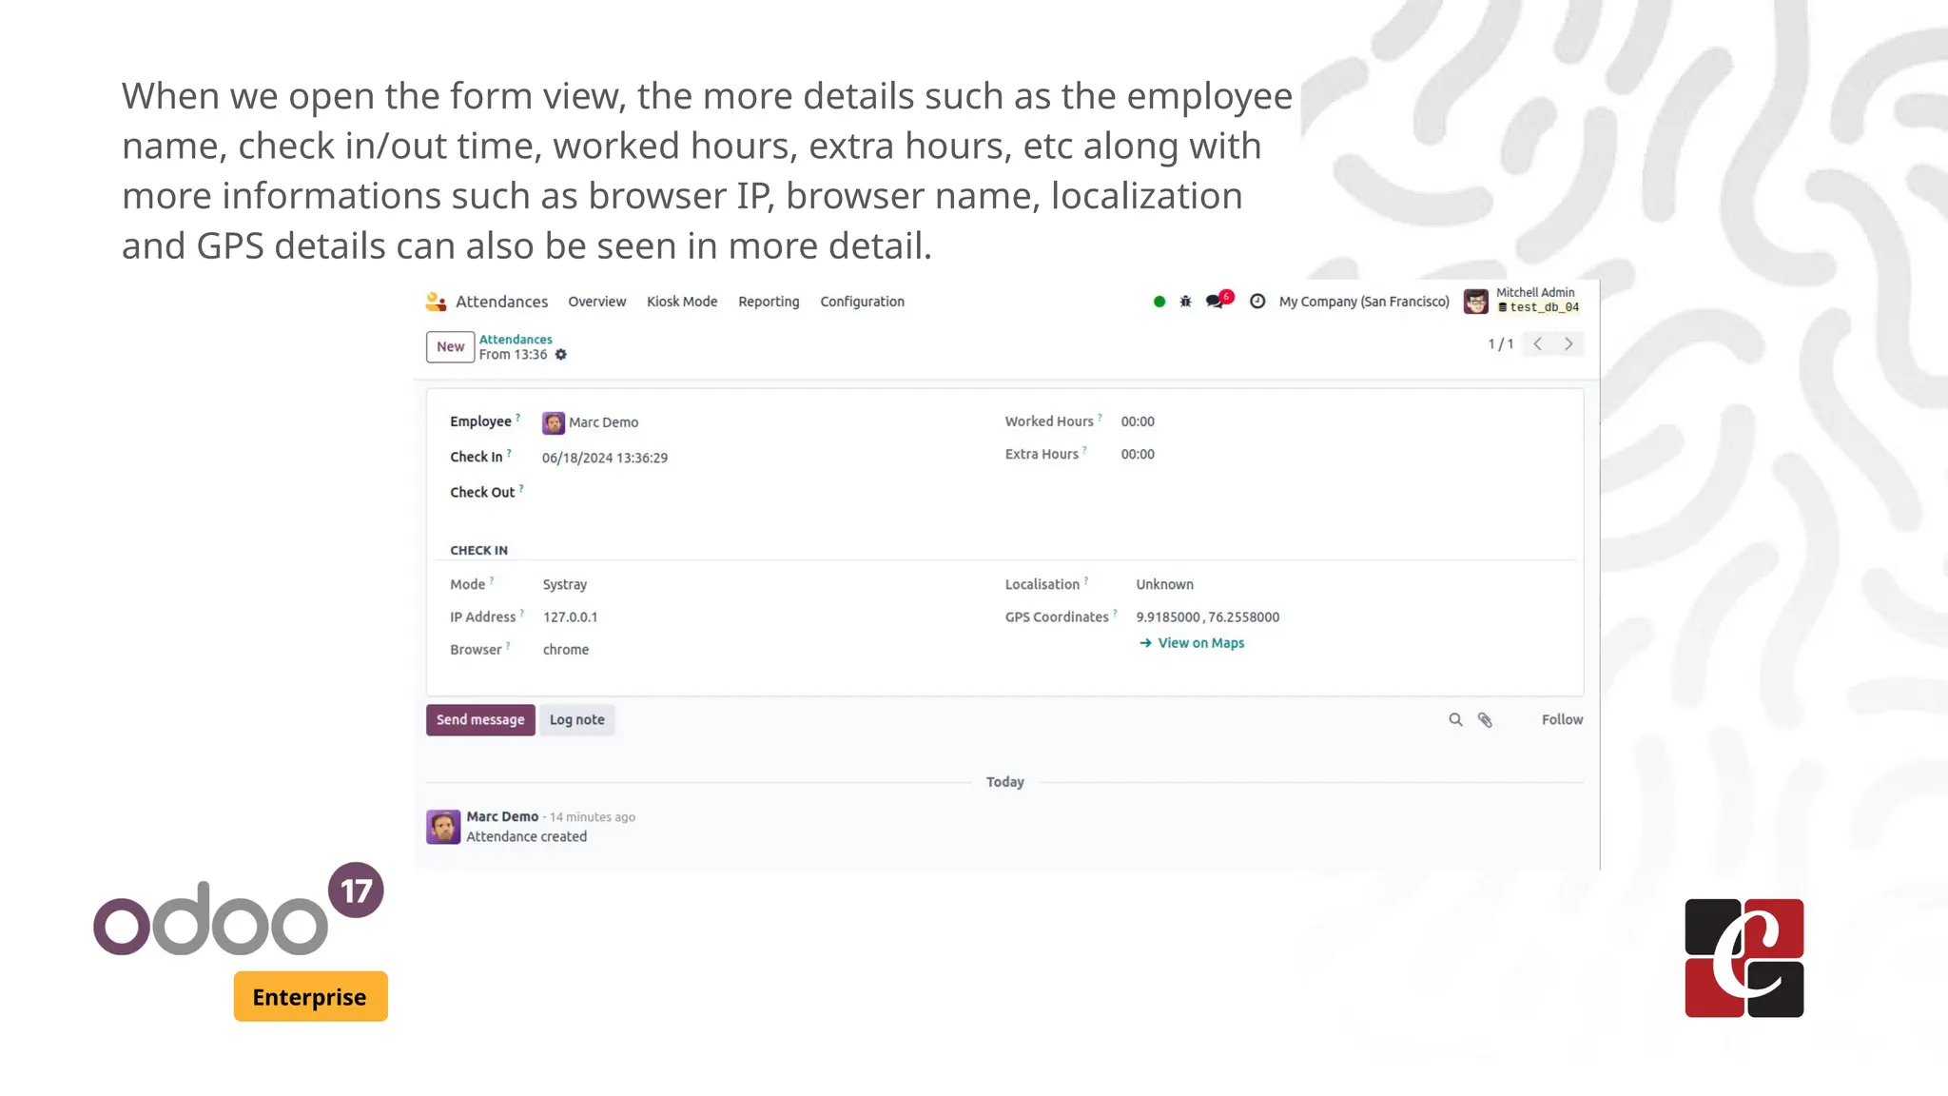This screenshot has width=1948, height=1096.
Task: Open the Attendances app home icon
Action: click(436, 302)
